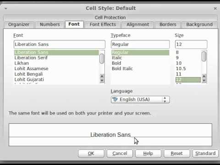Select font size 8
The height and width of the screenshot is (165, 220).
pos(188,53)
